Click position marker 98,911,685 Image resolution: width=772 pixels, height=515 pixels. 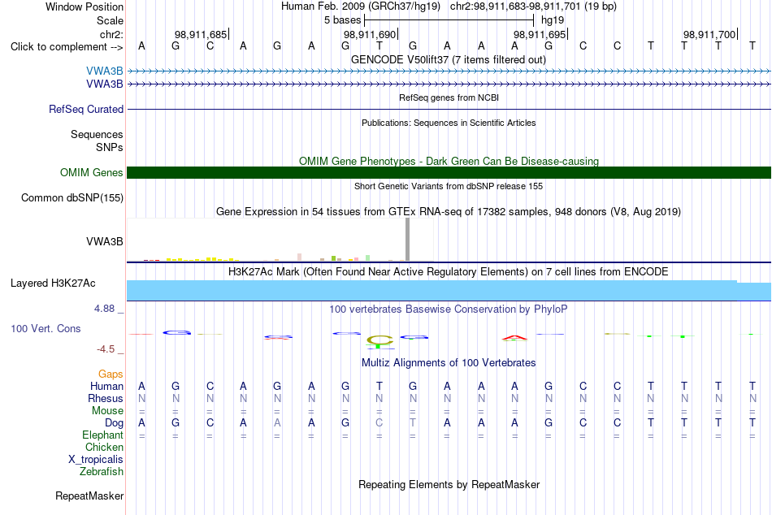[x=201, y=34]
